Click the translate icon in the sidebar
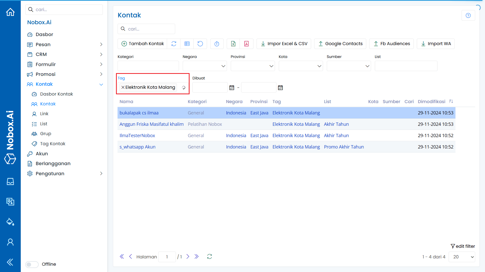 coord(10,202)
